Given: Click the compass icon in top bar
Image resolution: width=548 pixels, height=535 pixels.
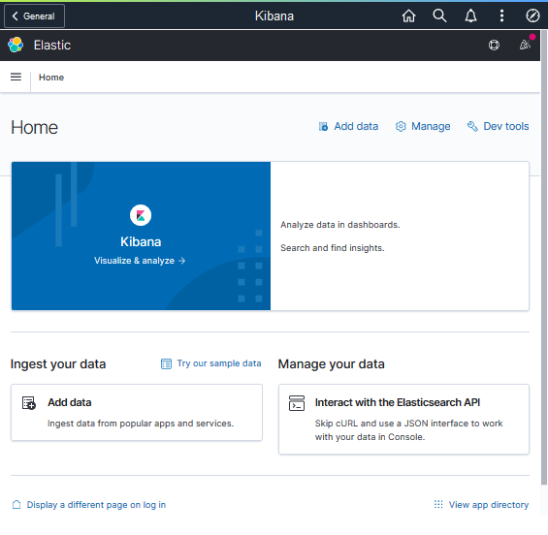Looking at the screenshot, I should pyautogui.click(x=532, y=16).
